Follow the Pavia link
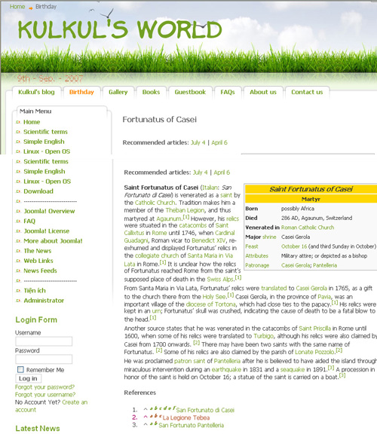Viewport: 377px width, 434px height. (324, 297)
